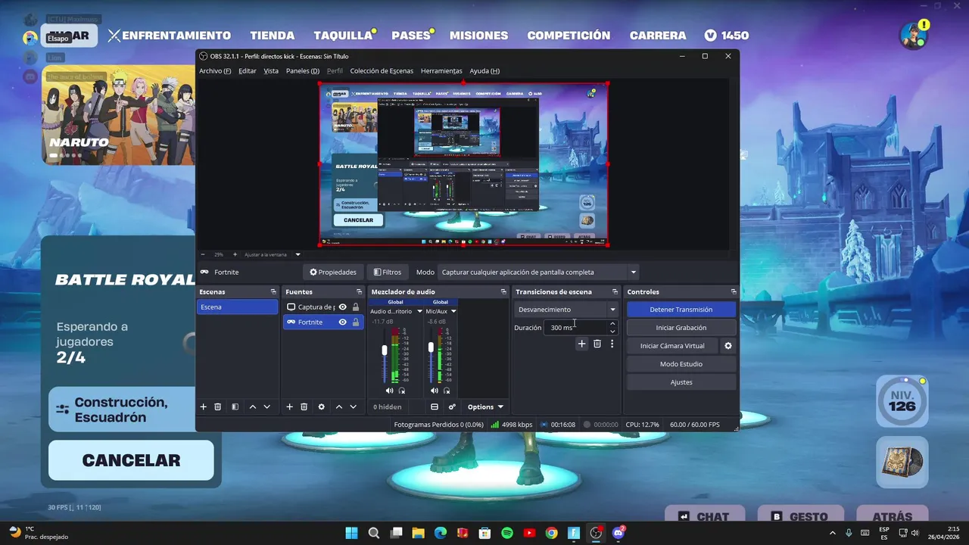Remove the selected scene via its trash icon
Screen dimensions: 969x545
[x=217, y=407]
